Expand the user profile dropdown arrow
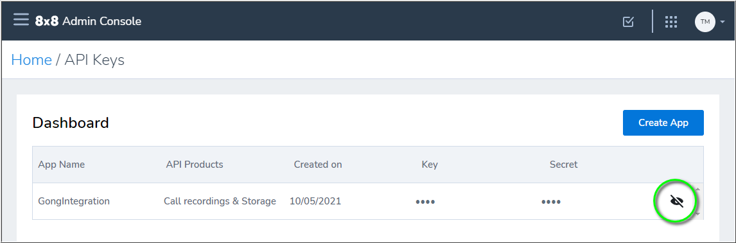The width and height of the screenshot is (736, 243). [x=723, y=22]
